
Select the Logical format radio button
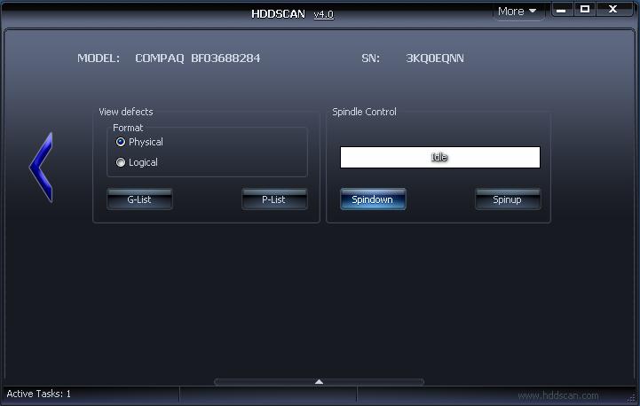click(122, 162)
